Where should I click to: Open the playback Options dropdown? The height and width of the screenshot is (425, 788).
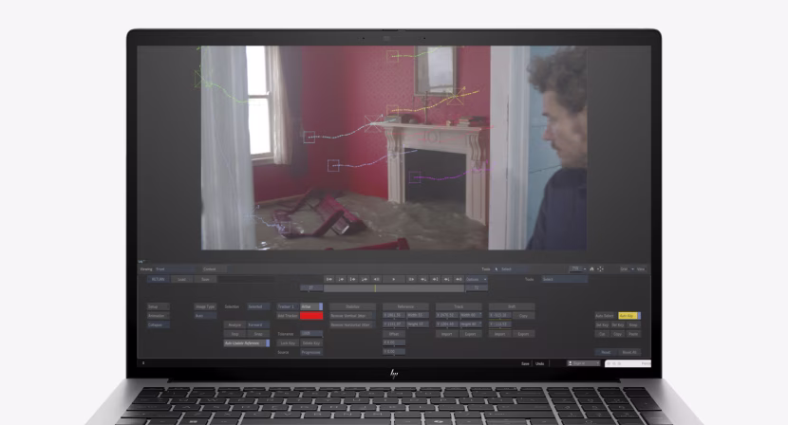click(476, 279)
